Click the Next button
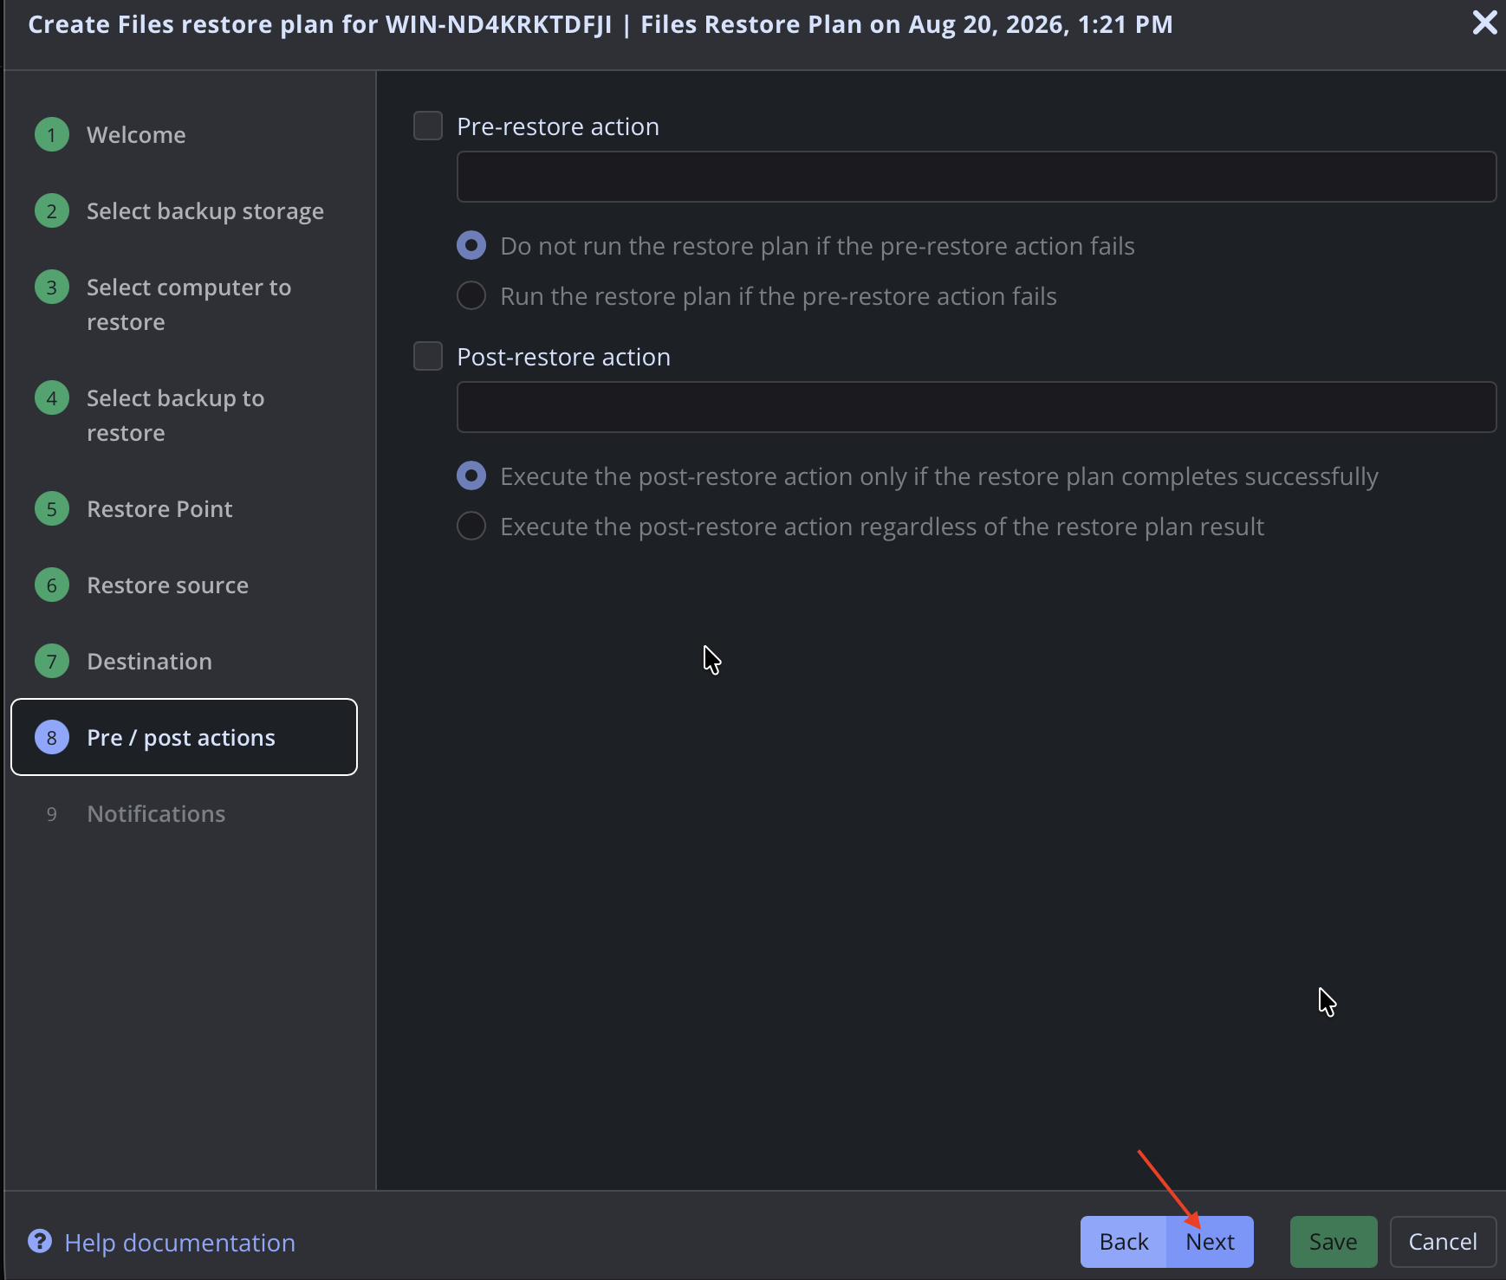This screenshot has width=1506, height=1280. 1211,1242
